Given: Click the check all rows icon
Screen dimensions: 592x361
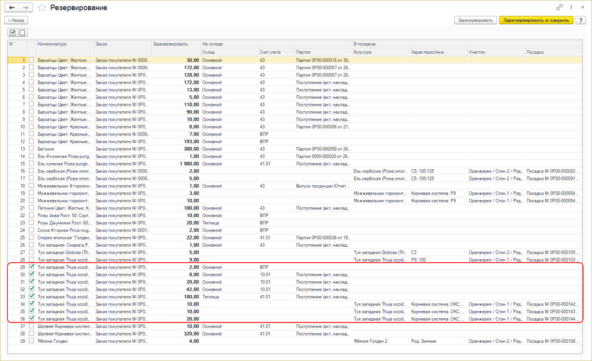Looking at the screenshot, I should 13,33.
